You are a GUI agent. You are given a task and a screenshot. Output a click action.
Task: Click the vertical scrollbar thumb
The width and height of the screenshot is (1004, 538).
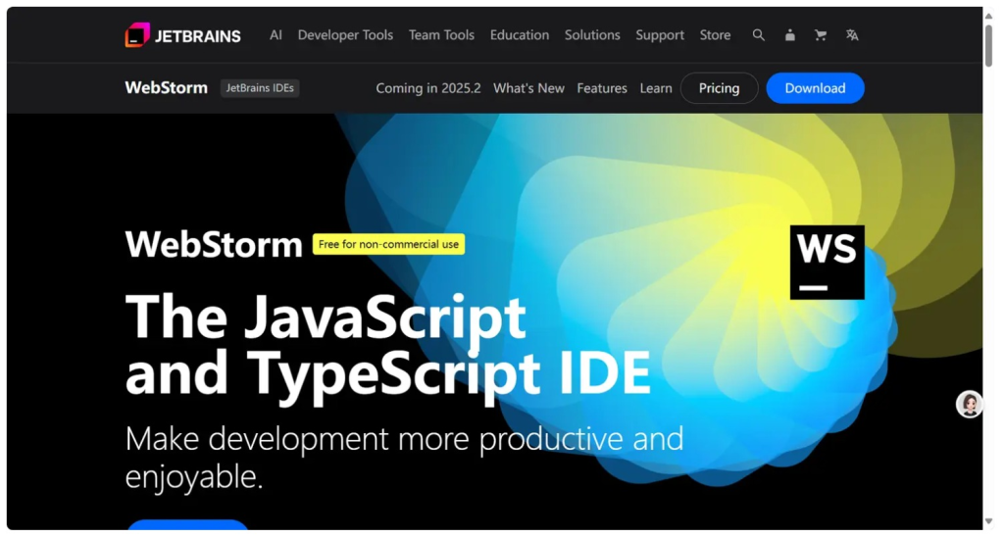[x=988, y=45]
